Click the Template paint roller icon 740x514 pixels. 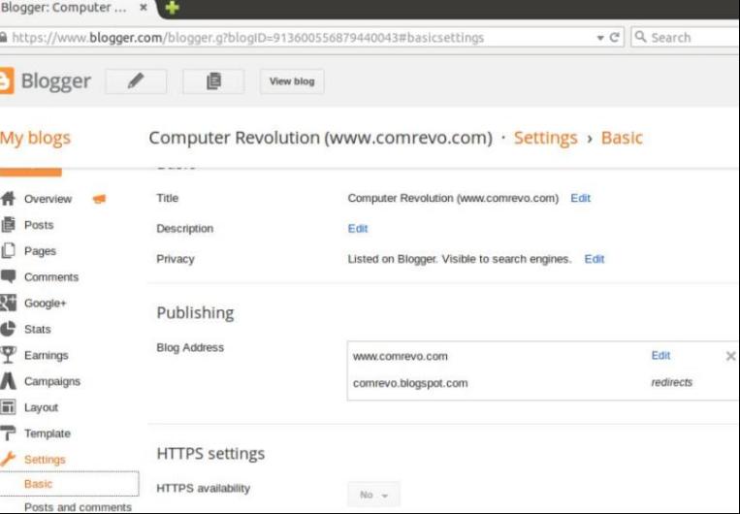click(x=8, y=433)
